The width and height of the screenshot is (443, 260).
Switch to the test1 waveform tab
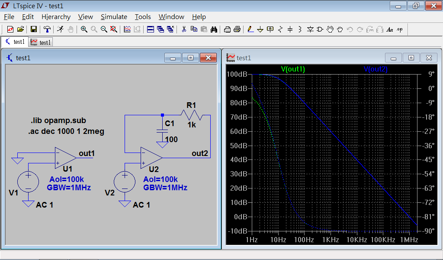[41, 42]
